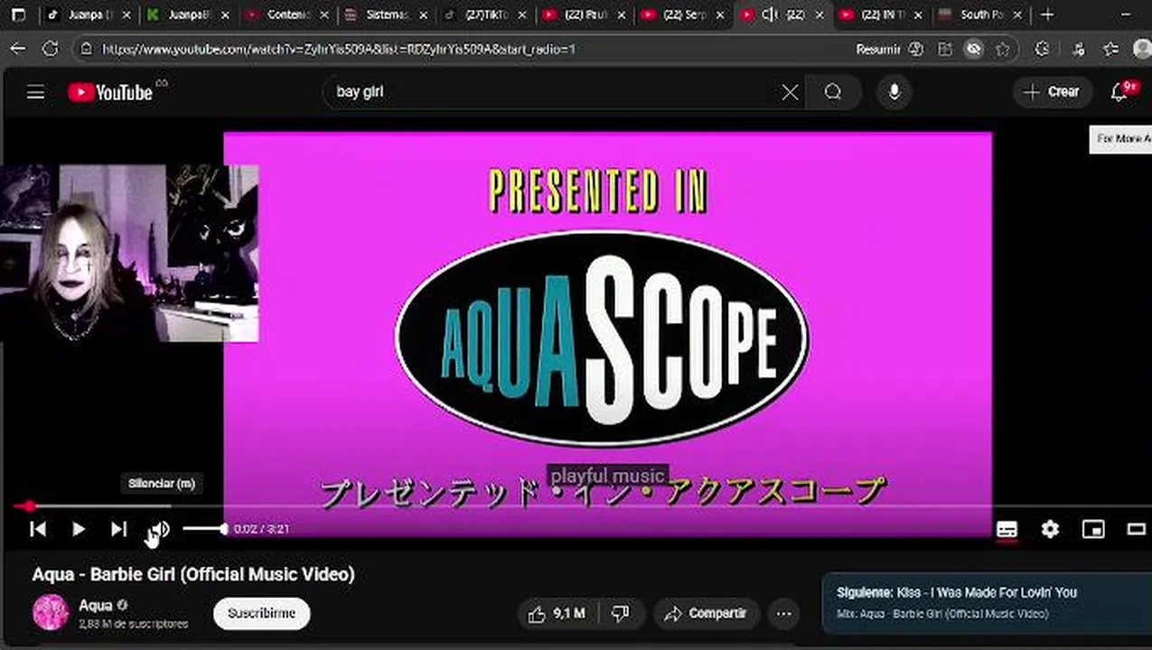Click the video time 0:02 / 3:21
The height and width of the screenshot is (650, 1152).
[261, 529]
